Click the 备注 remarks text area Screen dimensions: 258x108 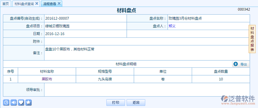(x=147, y=53)
